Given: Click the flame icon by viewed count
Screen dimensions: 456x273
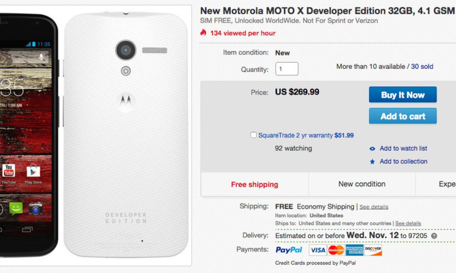Looking at the screenshot, I should point(203,33).
